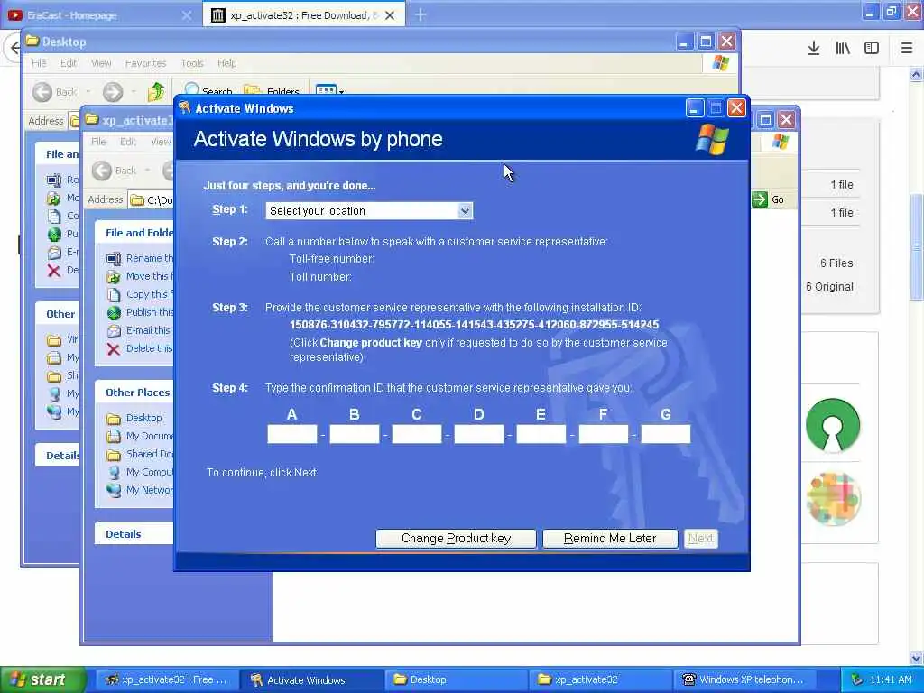Image resolution: width=924 pixels, height=693 pixels.
Task: Open File menu in xp_activate32 window
Action: point(98,142)
